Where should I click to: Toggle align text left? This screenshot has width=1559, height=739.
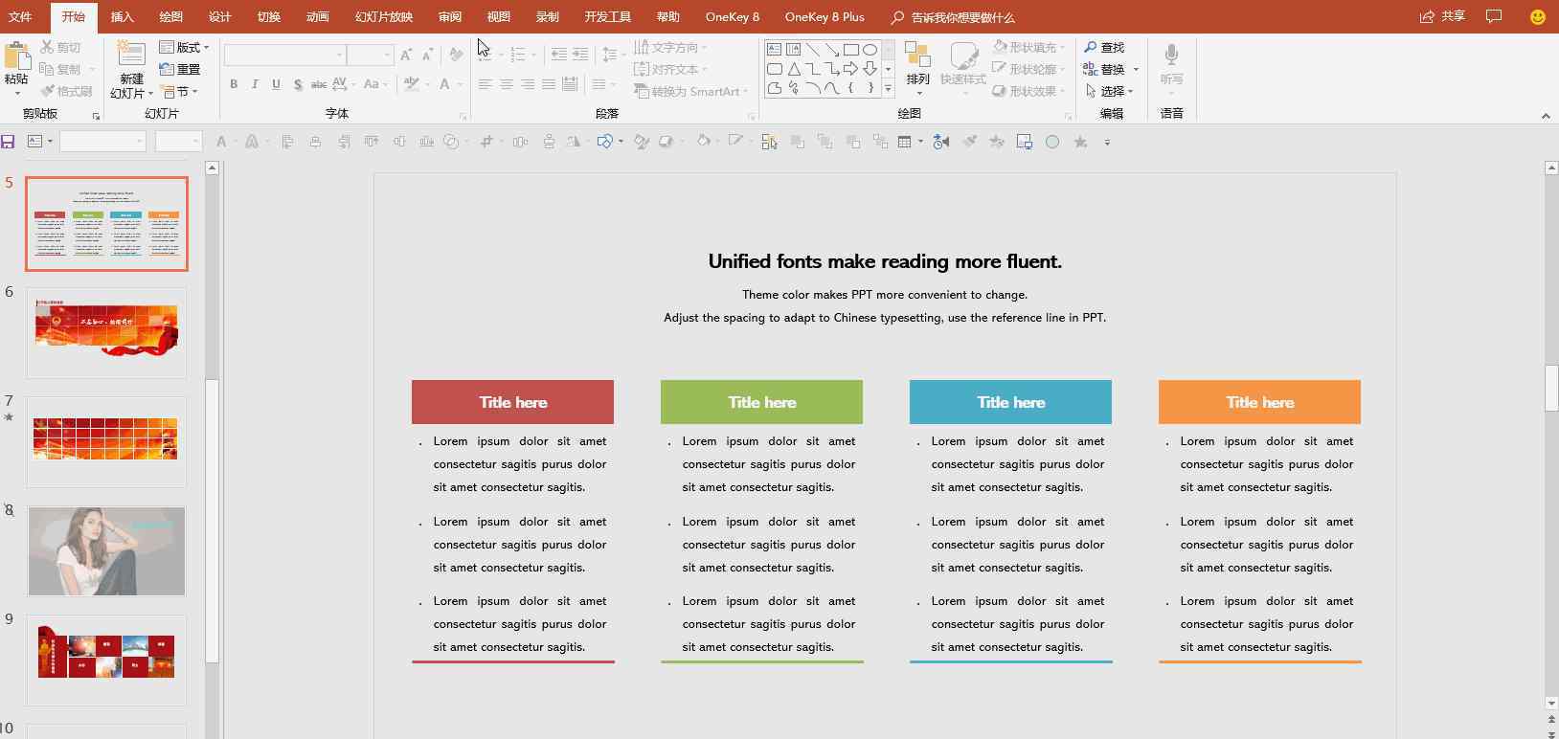coord(486,84)
